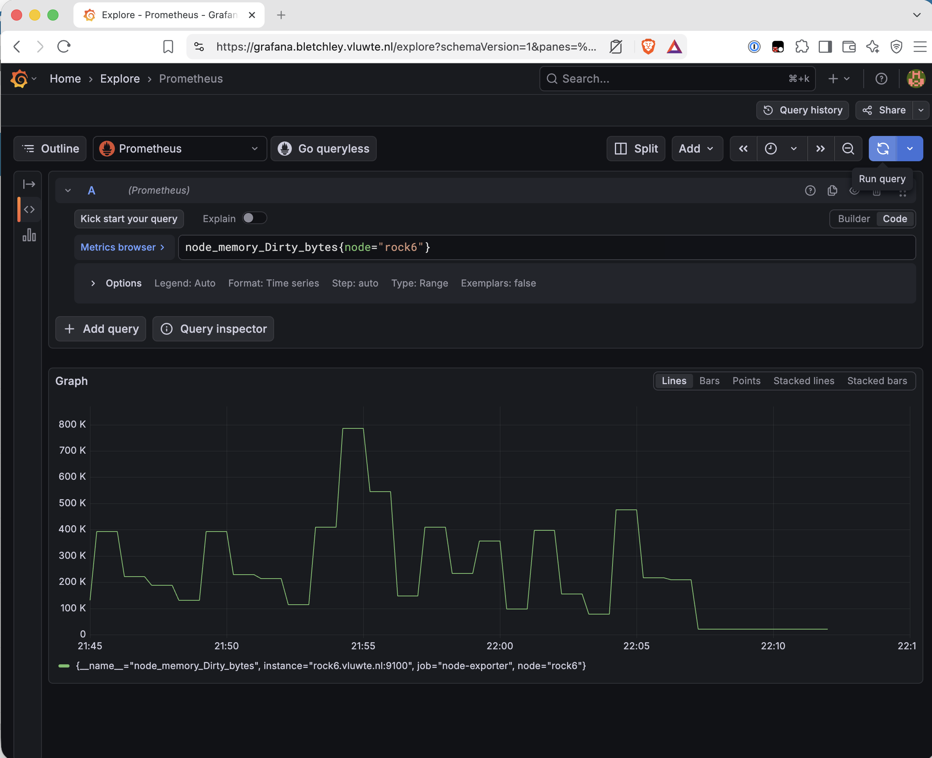This screenshot has width=932, height=758.
Task: Click the Queries code icon in side rail
Action: click(x=29, y=209)
